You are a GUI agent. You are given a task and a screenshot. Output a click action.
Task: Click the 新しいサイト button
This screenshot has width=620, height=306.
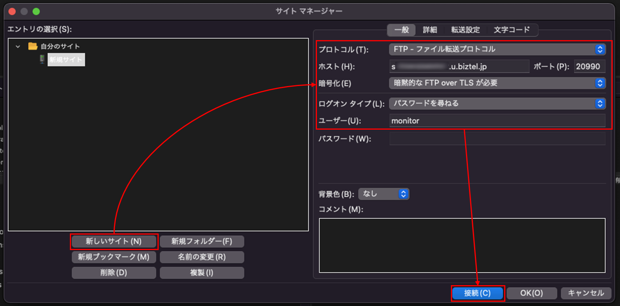(x=114, y=242)
